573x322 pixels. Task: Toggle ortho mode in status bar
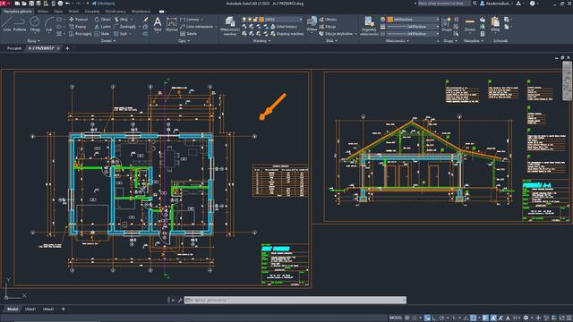click(x=434, y=318)
